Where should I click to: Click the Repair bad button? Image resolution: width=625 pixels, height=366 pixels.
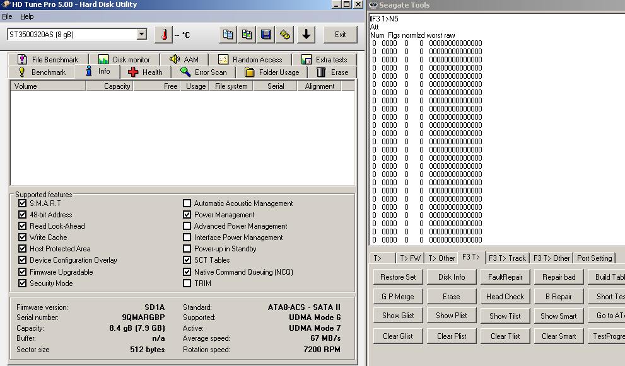(559, 277)
